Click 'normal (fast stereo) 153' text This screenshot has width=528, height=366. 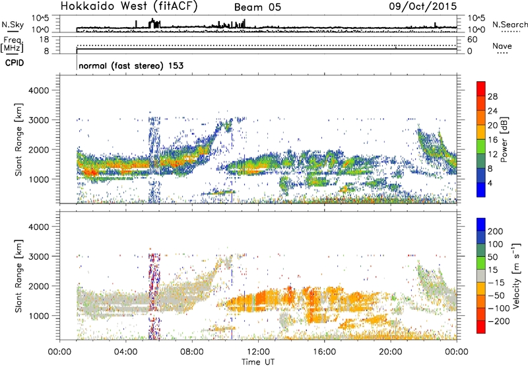tap(131, 65)
